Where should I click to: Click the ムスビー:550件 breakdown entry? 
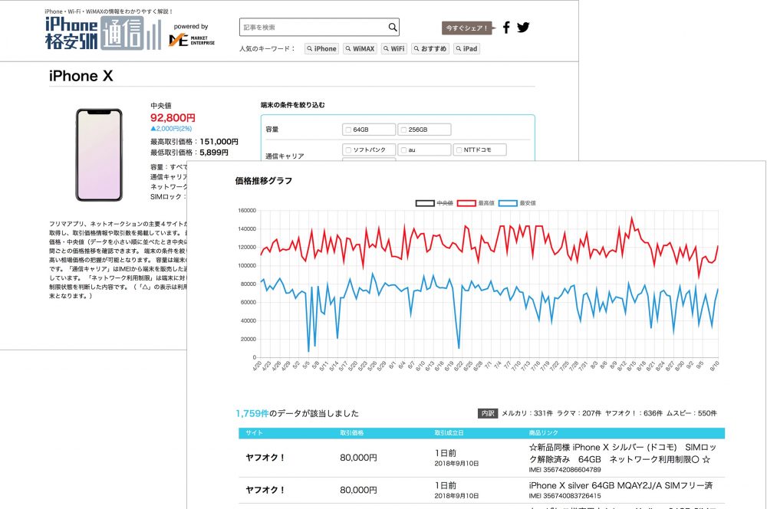[x=692, y=414]
